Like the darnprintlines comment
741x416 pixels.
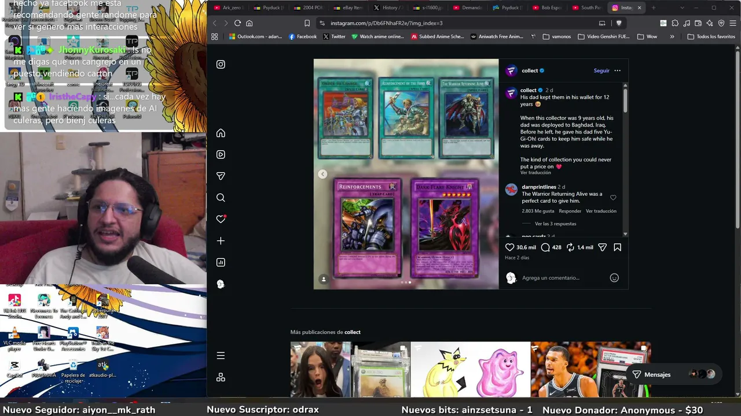(x=613, y=198)
